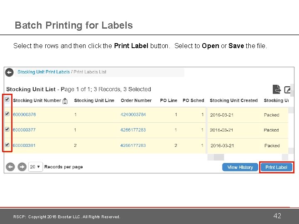Image resolution: width=299 pixels, height=224 pixels.
Task: Click the horizontal scrollbar below the table
Action: (248, 157)
